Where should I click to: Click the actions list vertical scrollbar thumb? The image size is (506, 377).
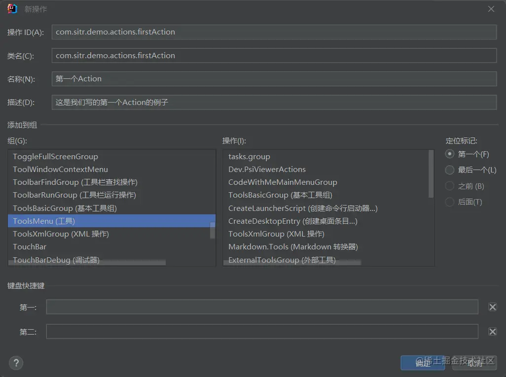click(x=431, y=174)
